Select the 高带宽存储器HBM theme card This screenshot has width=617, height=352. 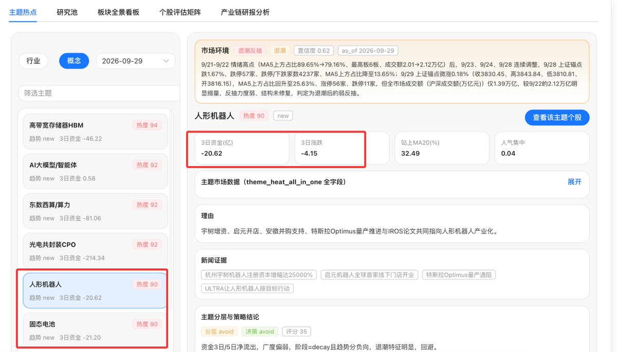click(96, 132)
